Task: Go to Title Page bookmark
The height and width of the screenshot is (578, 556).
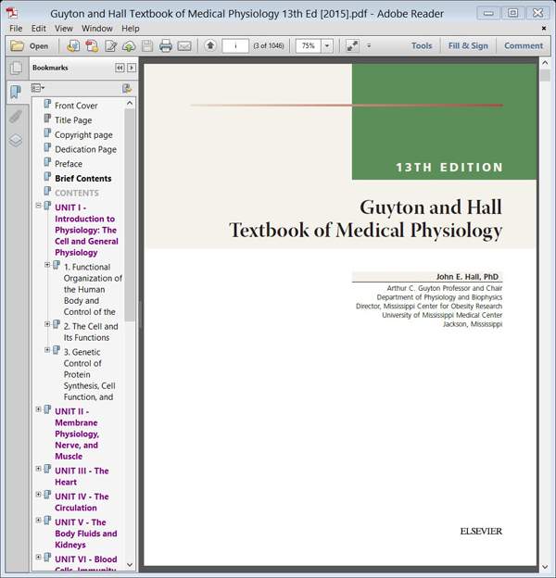Action: click(x=73, y=120)
